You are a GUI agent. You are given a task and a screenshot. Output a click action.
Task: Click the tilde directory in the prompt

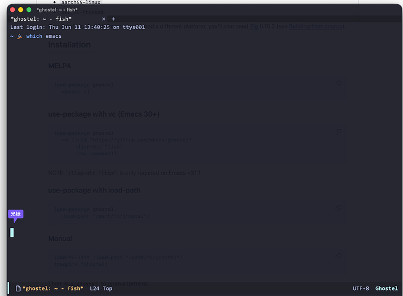pyautogui.click(x=12, y=36)
